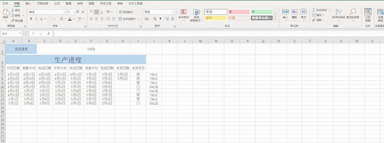Screen dimensions: 384x143
Task: Click the fill color bucket icon
Action: [62, 19]
